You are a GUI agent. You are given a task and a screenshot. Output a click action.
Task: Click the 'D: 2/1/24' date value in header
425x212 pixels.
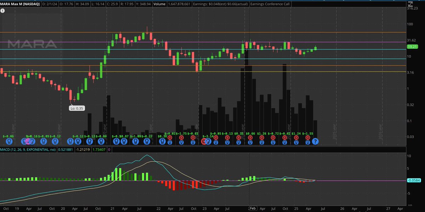(50, 5)
